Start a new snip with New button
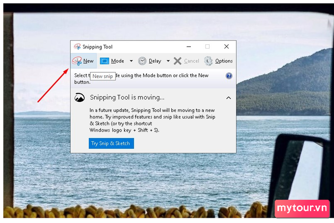This screenshot has height=223, width=334. (x=83, y=61)
